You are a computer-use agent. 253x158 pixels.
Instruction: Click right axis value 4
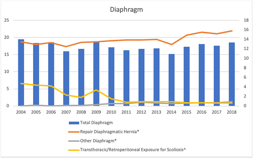[245, 87]
